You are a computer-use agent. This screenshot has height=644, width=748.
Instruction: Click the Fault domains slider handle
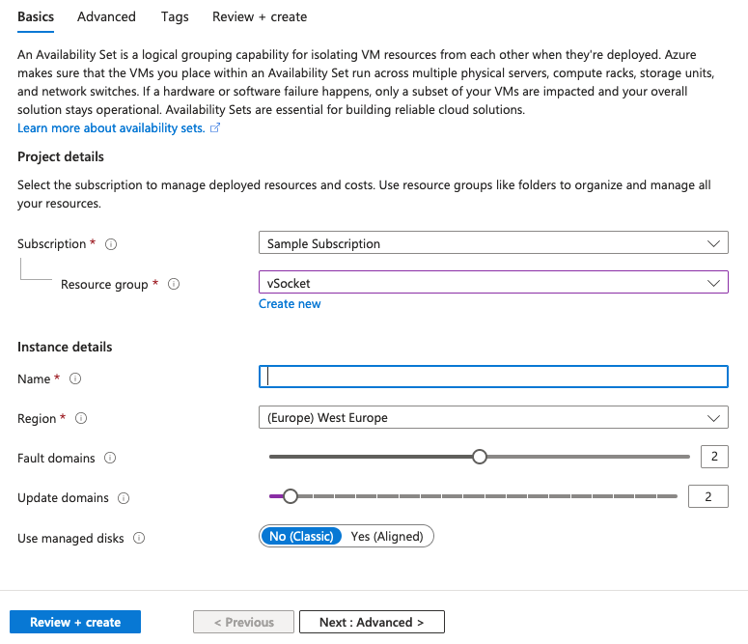[x=480, y=457]
